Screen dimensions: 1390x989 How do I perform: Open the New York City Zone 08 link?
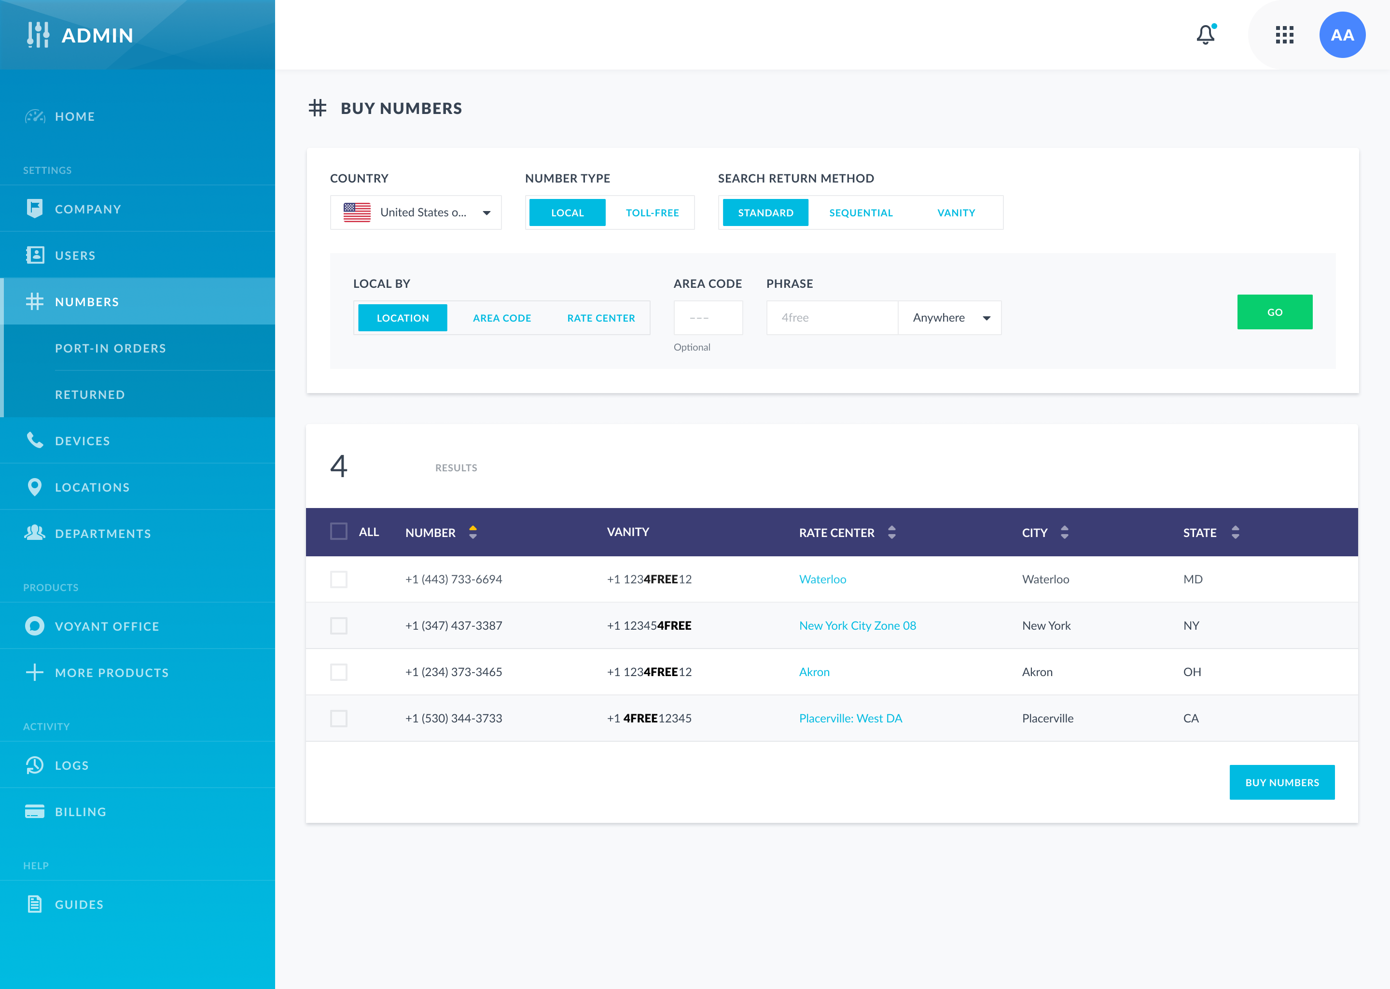[x=857, y=625]
